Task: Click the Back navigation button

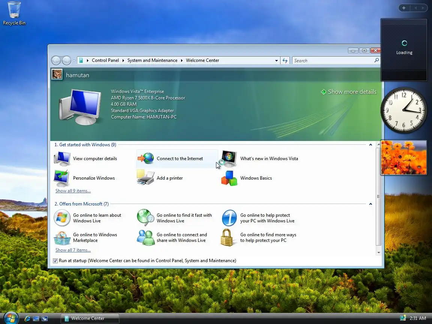Action: point(56,60)
